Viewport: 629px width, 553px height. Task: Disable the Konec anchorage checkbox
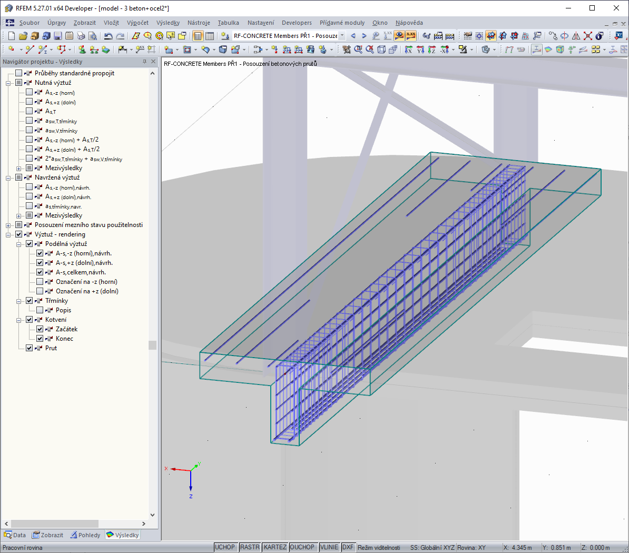pos(40,339)
